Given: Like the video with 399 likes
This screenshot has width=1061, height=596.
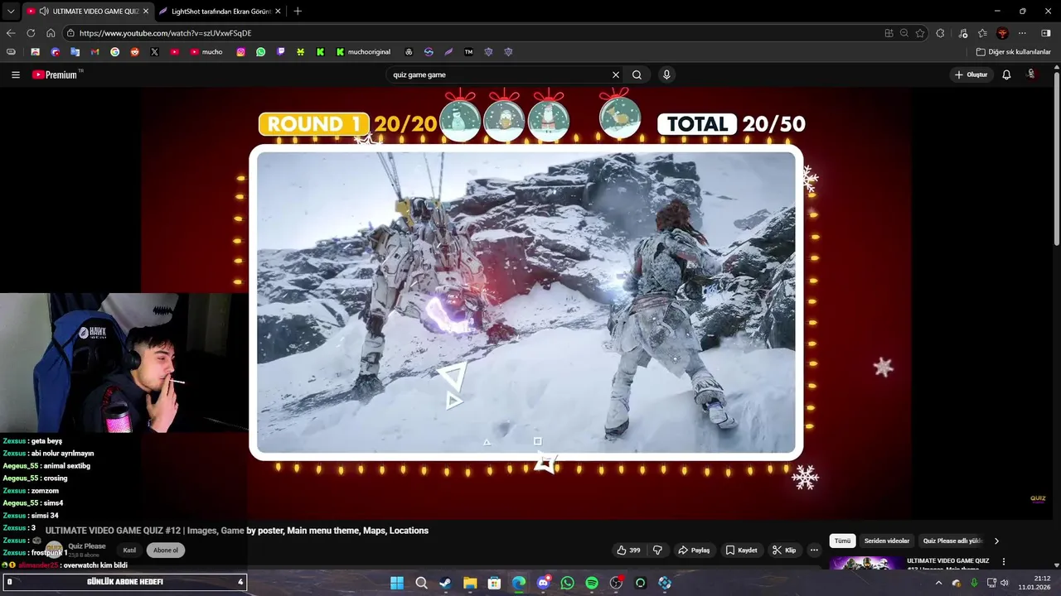Looking at the screenshot, I should coord(628,550).
